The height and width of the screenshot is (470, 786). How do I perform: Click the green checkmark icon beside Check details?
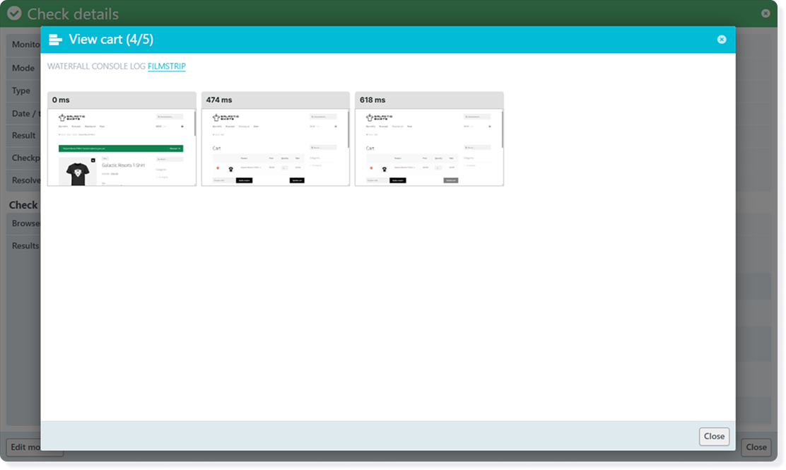coord(14,13)
